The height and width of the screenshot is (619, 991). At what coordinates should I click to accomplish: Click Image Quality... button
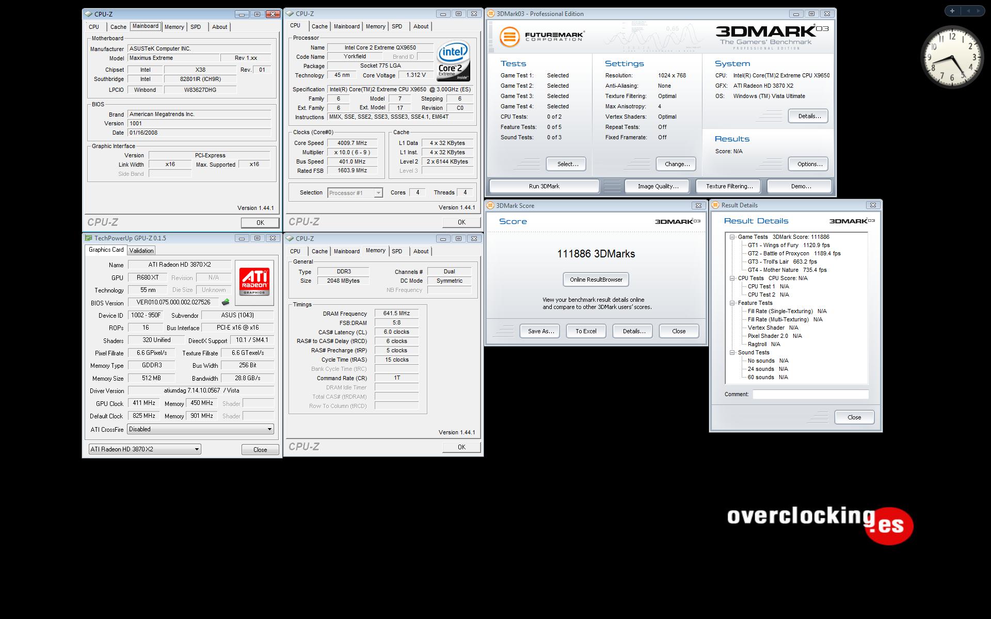click(x=658, y=186)
